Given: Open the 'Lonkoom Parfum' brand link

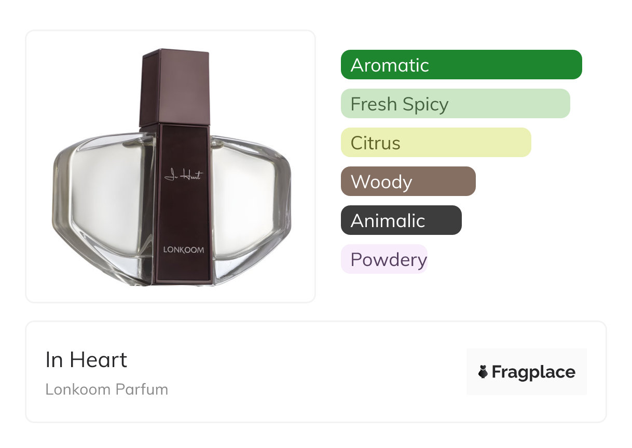Looking at the screenshot, I should [x=106, y=389].
